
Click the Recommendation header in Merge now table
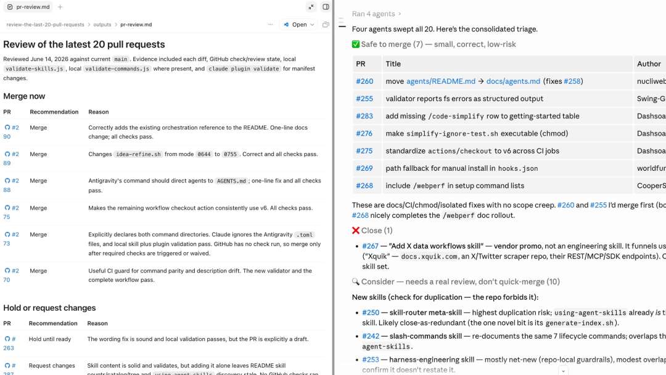pos(54,112)
